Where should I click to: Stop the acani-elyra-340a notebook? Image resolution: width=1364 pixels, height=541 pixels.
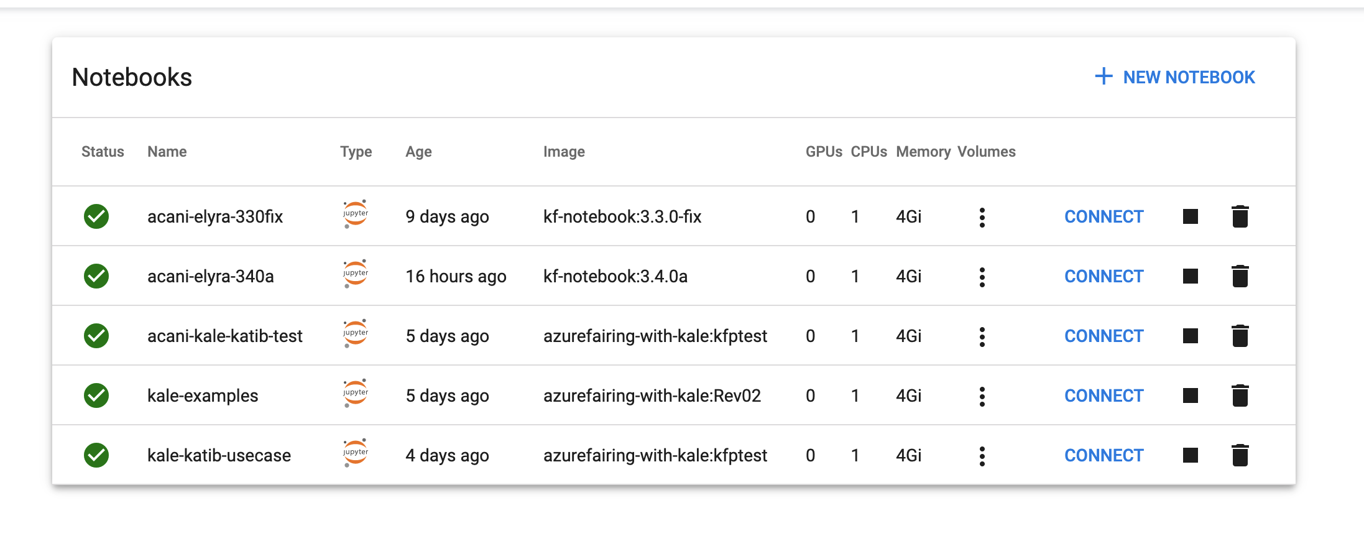[1190, 276]
